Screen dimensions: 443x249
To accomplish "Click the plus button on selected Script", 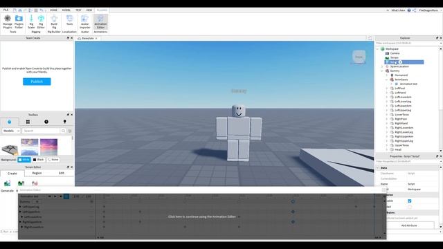I will (x=400, y=62).
